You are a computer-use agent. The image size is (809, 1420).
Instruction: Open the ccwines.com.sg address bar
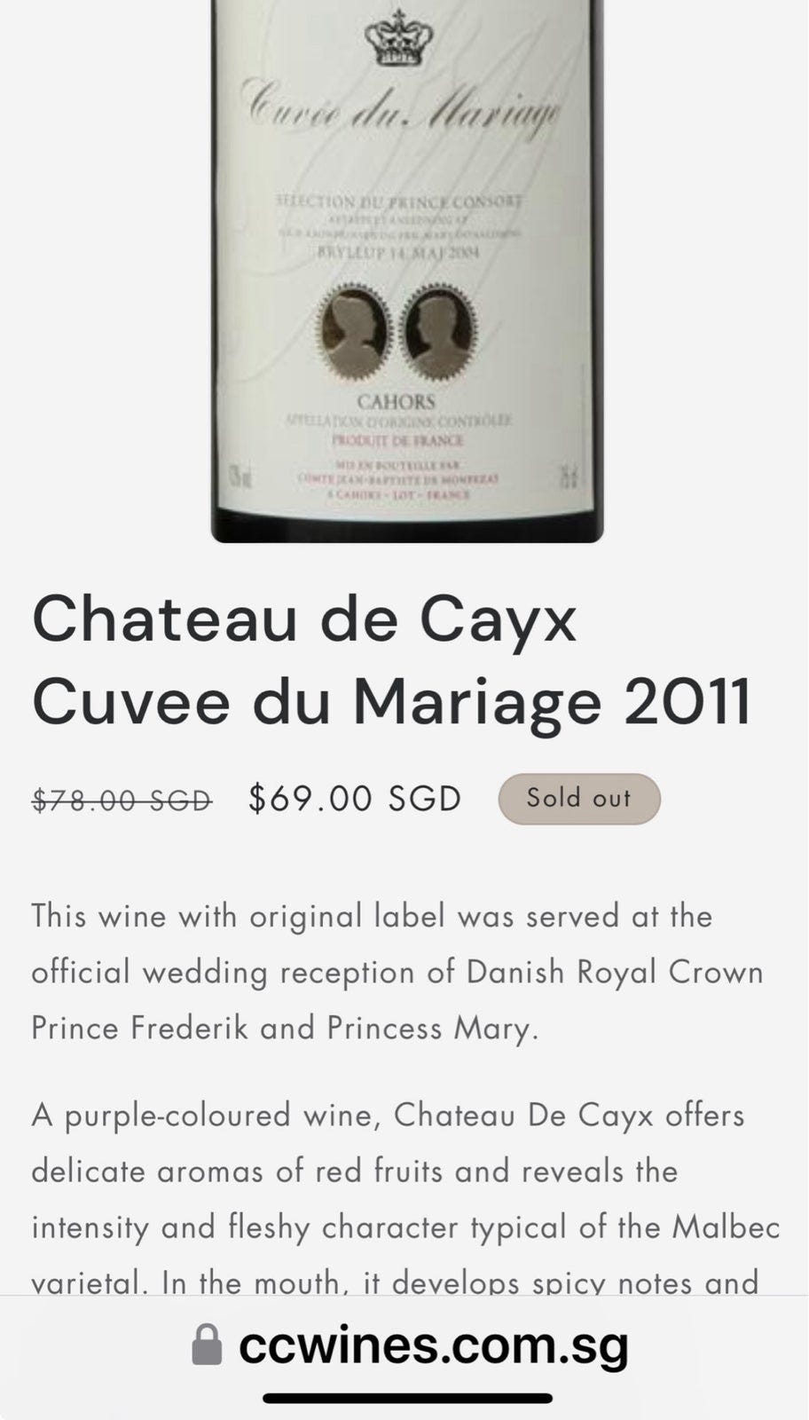coord(433,1345)
